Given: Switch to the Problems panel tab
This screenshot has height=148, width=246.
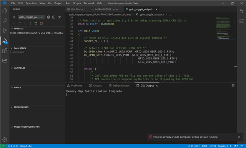Looking at the screenshot, I should [x=75, y=86].
